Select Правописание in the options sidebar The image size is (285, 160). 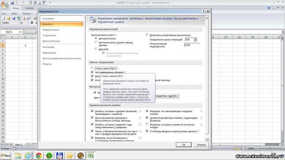pos(62,30)
